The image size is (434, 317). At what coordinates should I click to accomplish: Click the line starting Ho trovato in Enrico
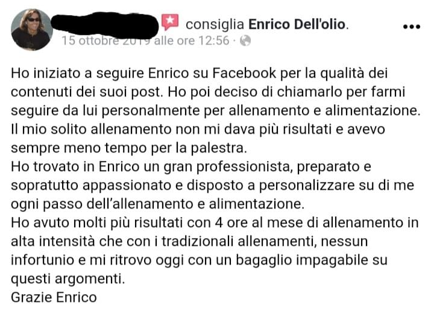point(191,167)
